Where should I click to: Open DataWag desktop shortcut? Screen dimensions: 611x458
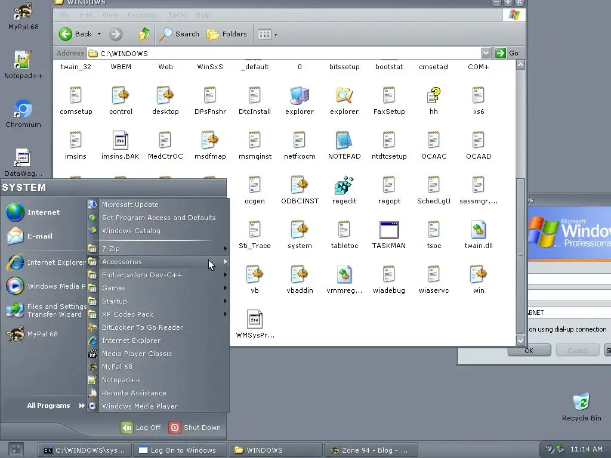23,163
